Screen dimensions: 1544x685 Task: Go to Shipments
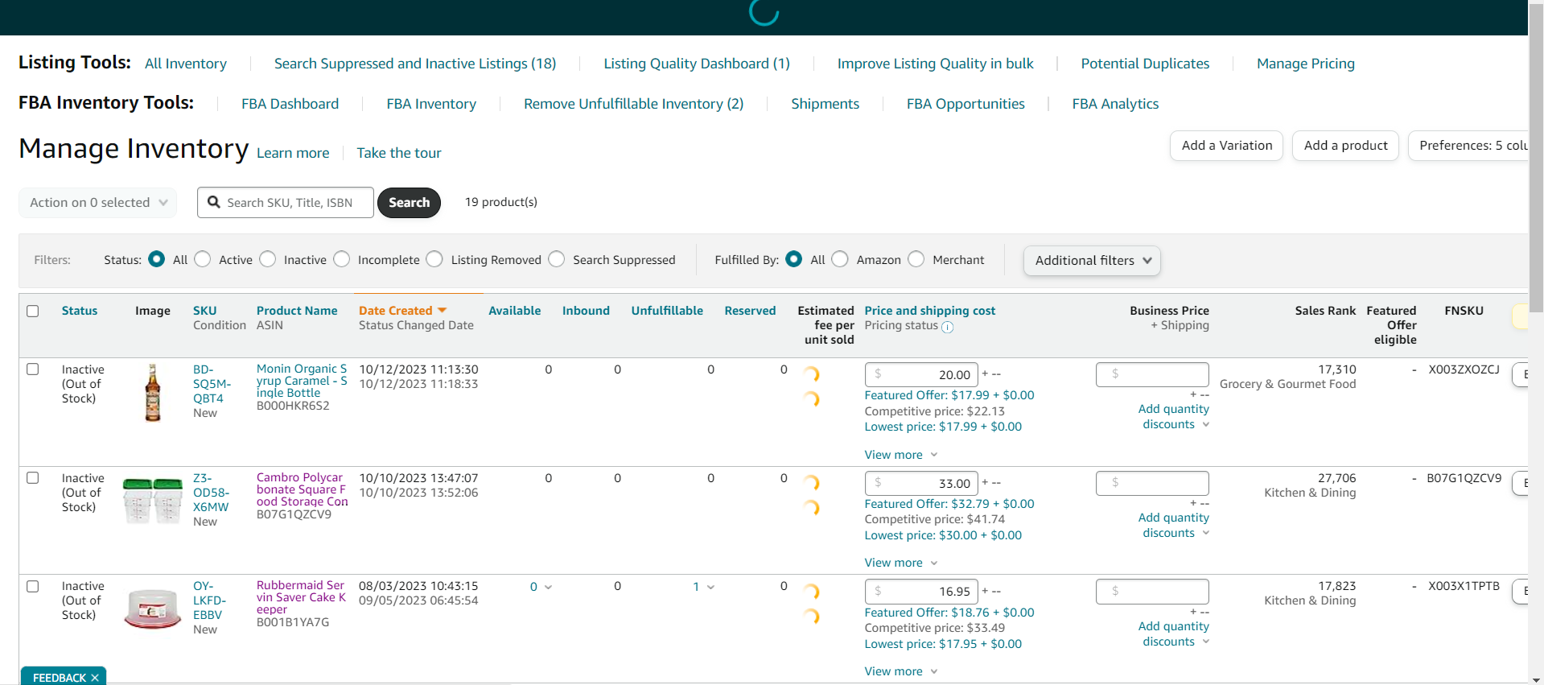click(826, 104)
